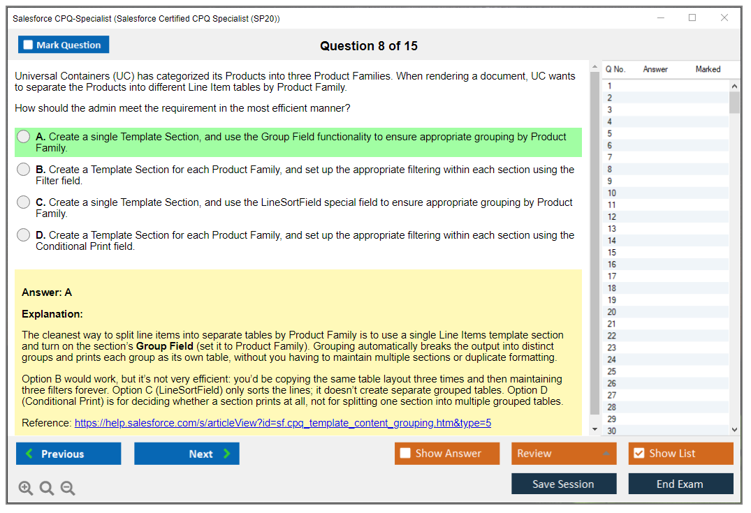The height and width of the screenshot is (513, 751).
Task: Open the Salesforce help reference link
Action: click(282, 423)
